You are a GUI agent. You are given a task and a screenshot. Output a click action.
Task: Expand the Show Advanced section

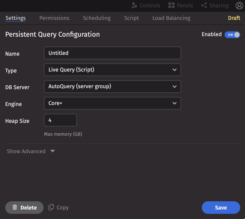click(x=31, y=151)
